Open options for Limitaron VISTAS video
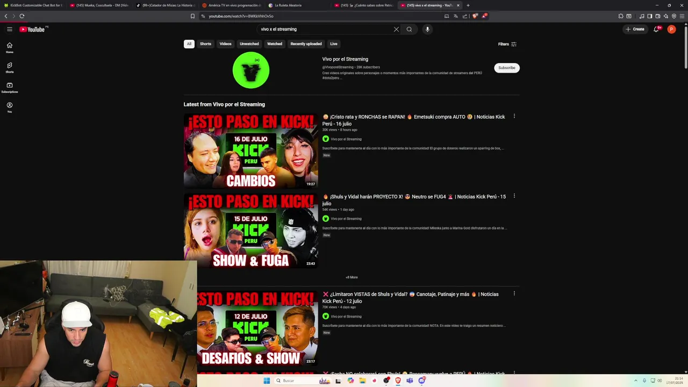688x387 pixels. 514,293
